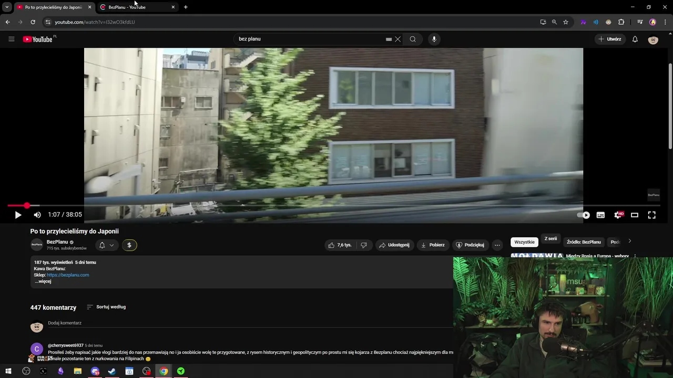
Task: Click the 'Dodaj komentarz' comment field
Action: 250,323
